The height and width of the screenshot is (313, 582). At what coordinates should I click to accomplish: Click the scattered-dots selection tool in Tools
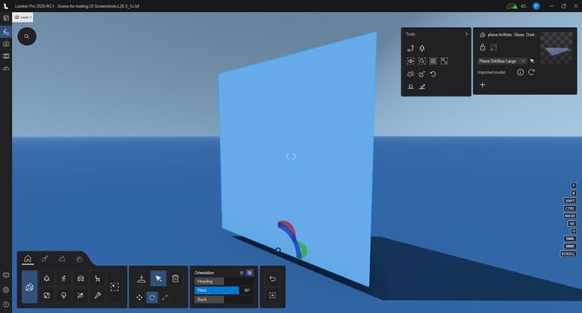pos(444,61)
